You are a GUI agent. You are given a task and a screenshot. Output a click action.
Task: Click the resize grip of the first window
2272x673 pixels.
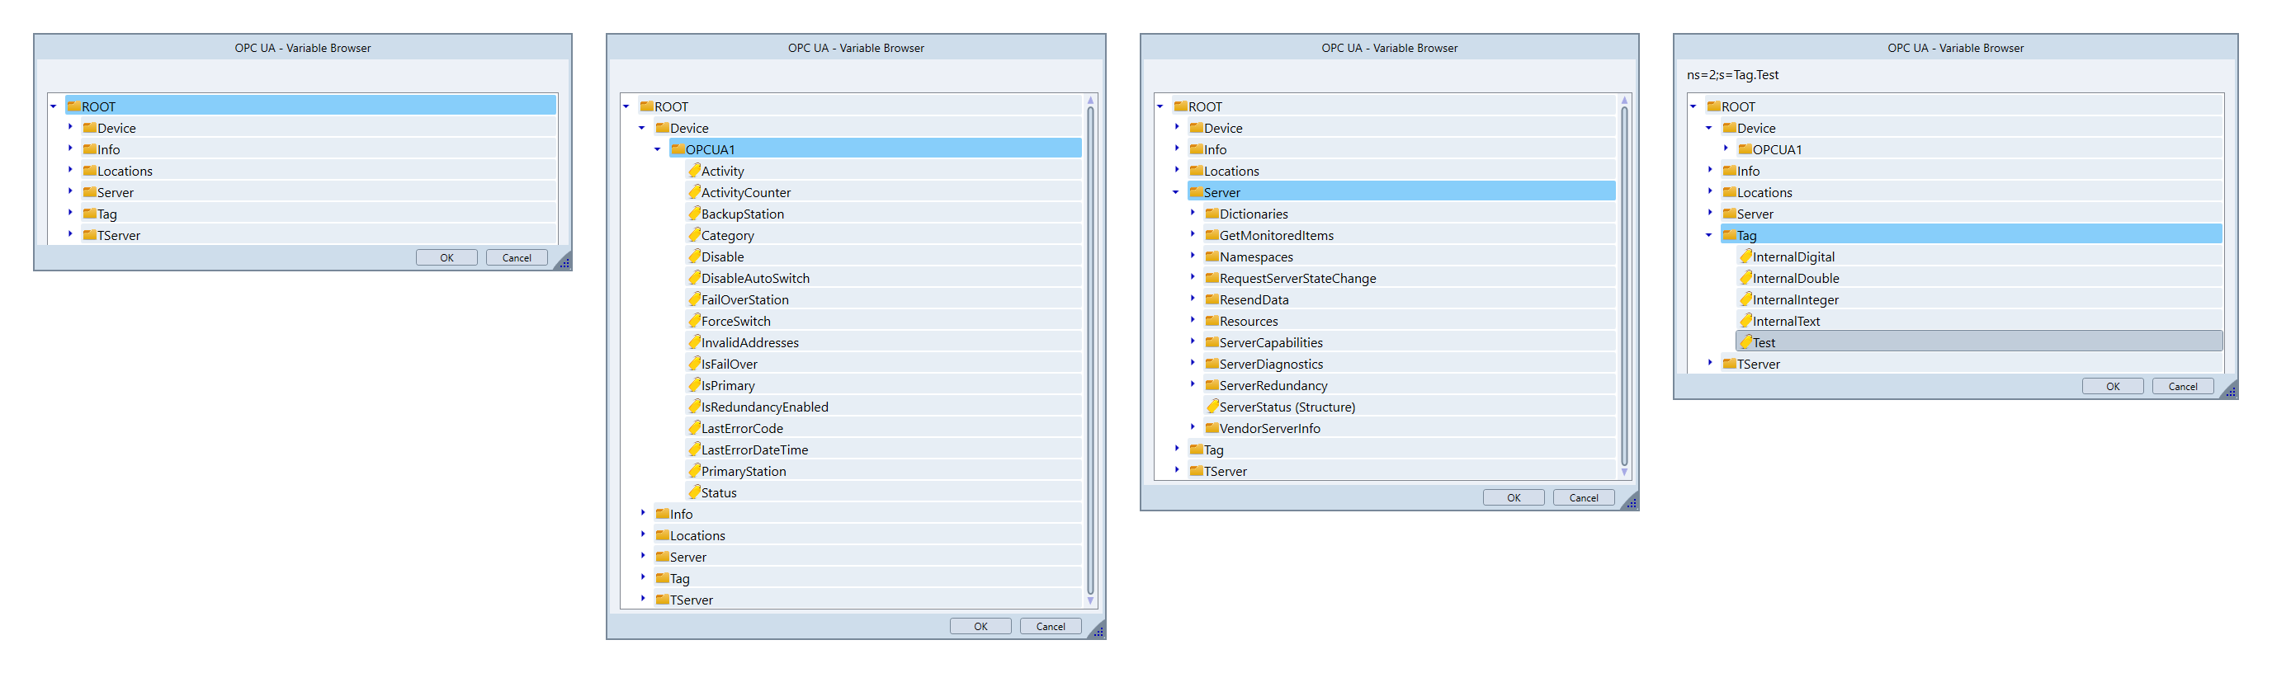(564, 261)
